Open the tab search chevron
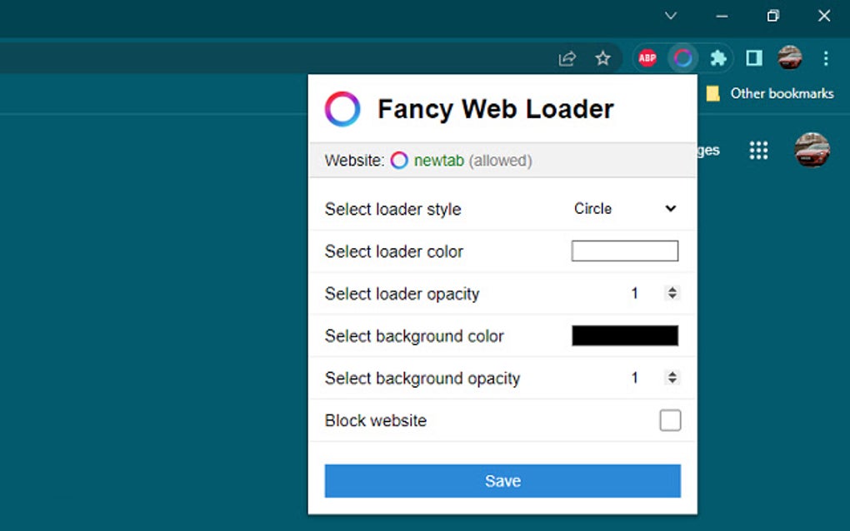Image resolution: width=850 pixels, height=531 pixels. [x=670, y=16]
